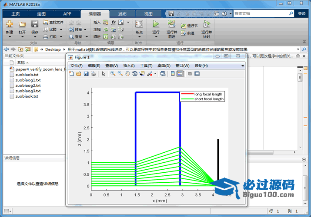311x217 pixels.
Task: Open the Go To (转至) dropdown arrow
Action: pyautogui.click(x=85, y=30)
